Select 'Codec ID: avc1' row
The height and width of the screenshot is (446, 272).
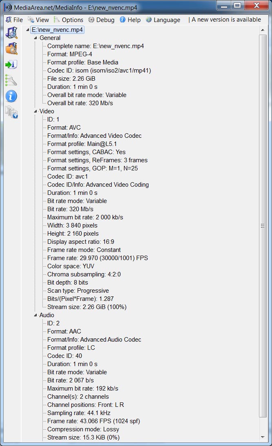coord(67,177)
